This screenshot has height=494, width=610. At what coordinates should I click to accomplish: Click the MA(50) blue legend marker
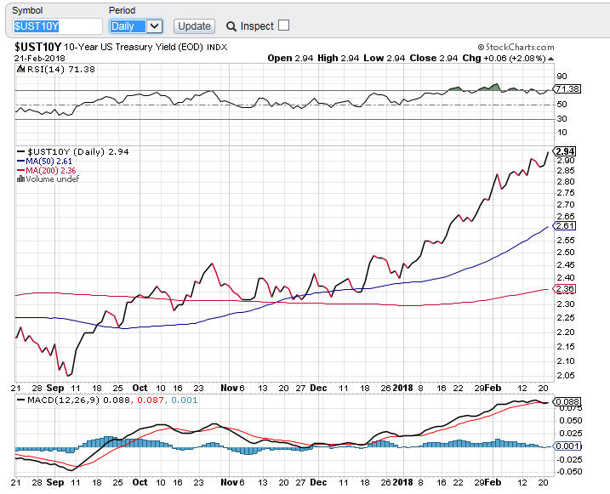(x=20, y=162)
